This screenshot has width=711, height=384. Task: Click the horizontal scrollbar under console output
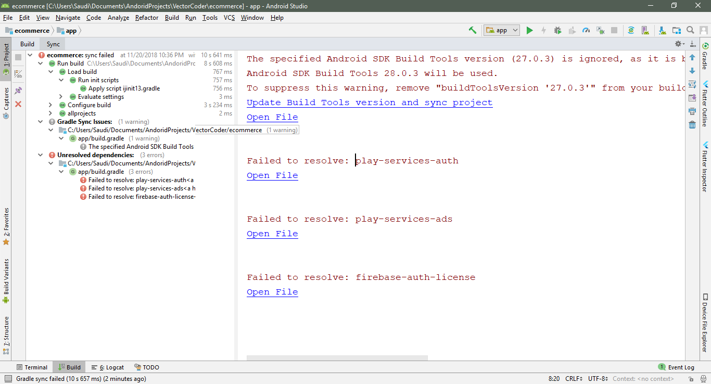pos(337,358)
